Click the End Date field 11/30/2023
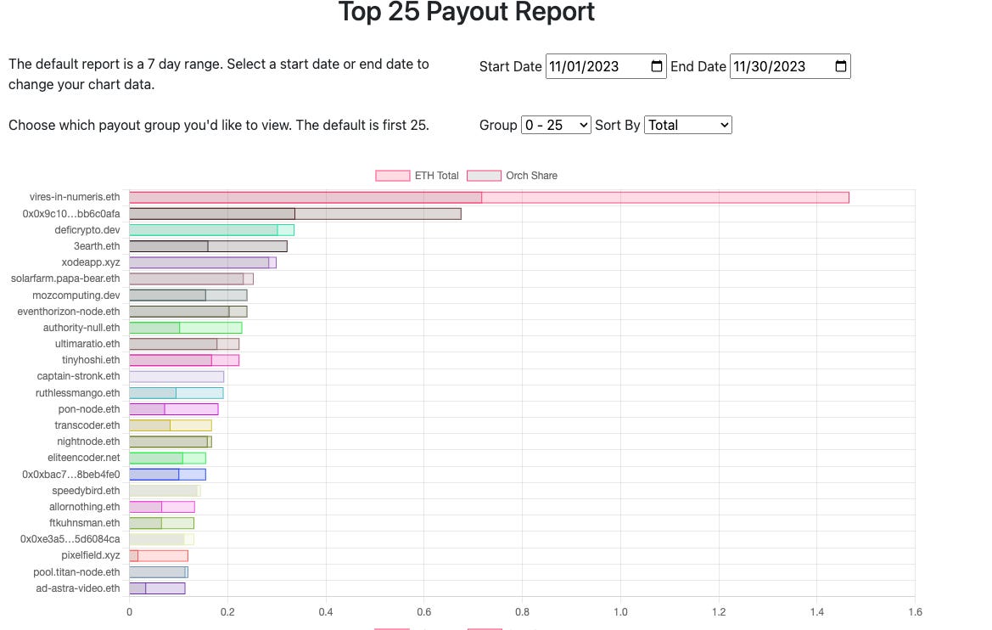 coord(789,66)
